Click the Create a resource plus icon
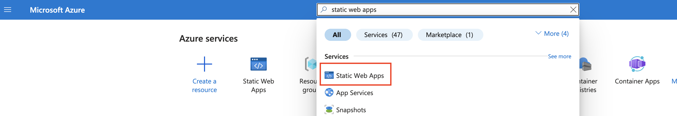Screen dimensions: 677x116 [x=204, y=64]
